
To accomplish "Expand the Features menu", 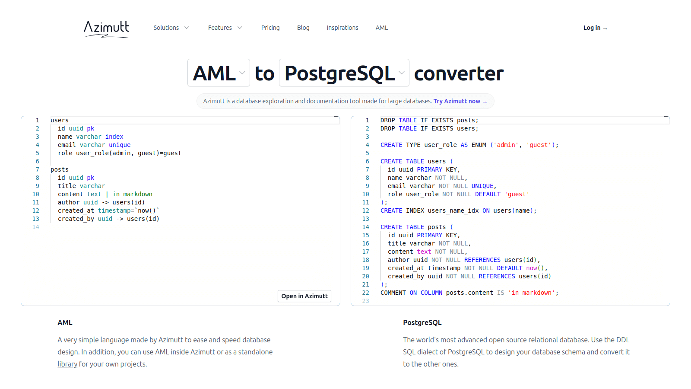I will point(225,28).
